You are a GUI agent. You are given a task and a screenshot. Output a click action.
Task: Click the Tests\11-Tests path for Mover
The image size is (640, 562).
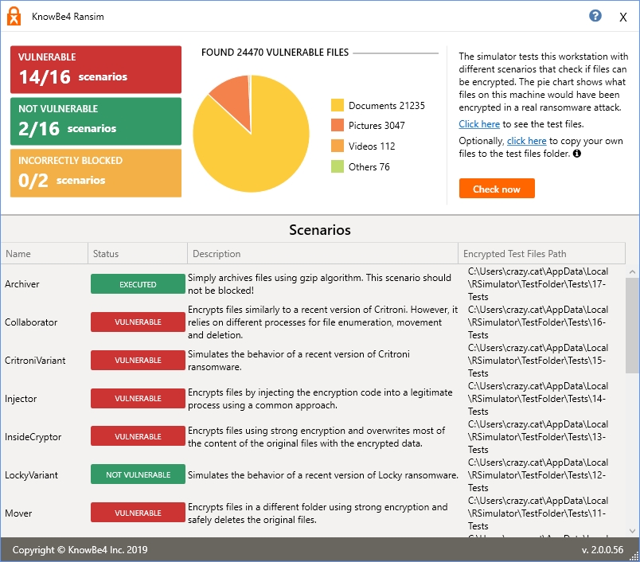coord(538,513)
